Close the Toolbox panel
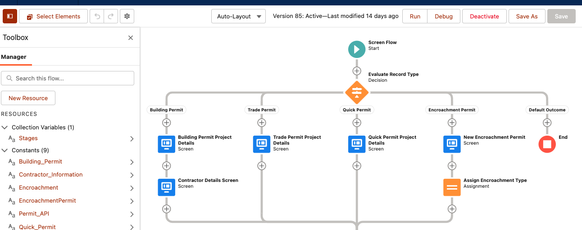 click(131, 38)
